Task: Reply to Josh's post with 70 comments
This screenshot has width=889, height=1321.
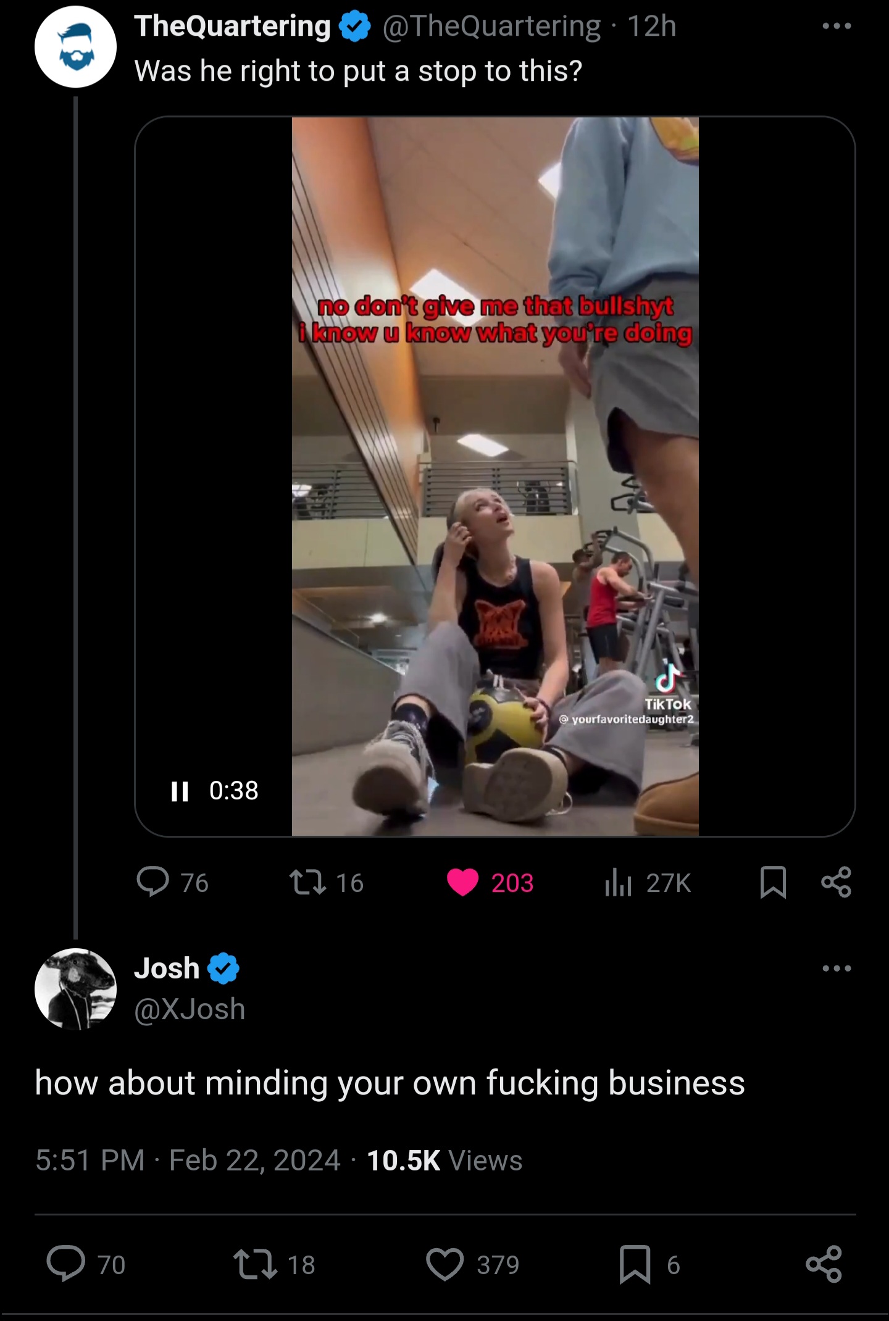Action: pos(66,1264)
